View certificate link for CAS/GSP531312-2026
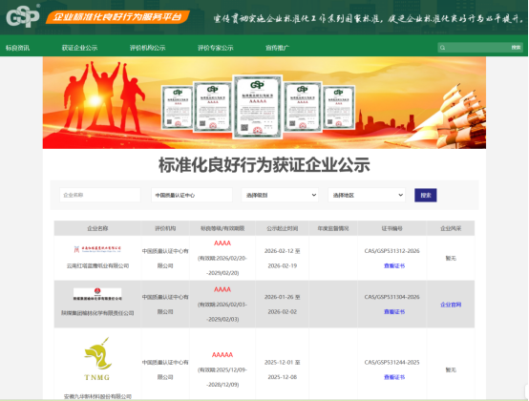 click(394, 265)
